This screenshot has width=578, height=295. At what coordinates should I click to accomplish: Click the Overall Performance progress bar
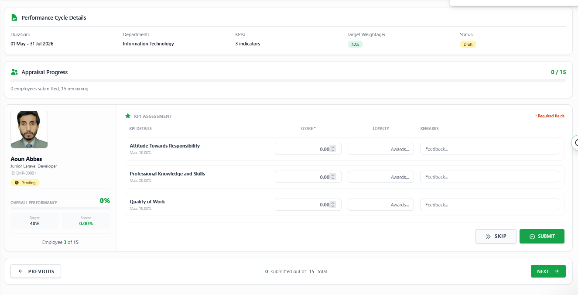(60, 208)
